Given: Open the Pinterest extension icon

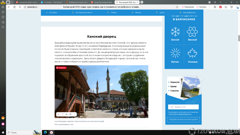Looking at the screenshot, I should tap(220, 7).
